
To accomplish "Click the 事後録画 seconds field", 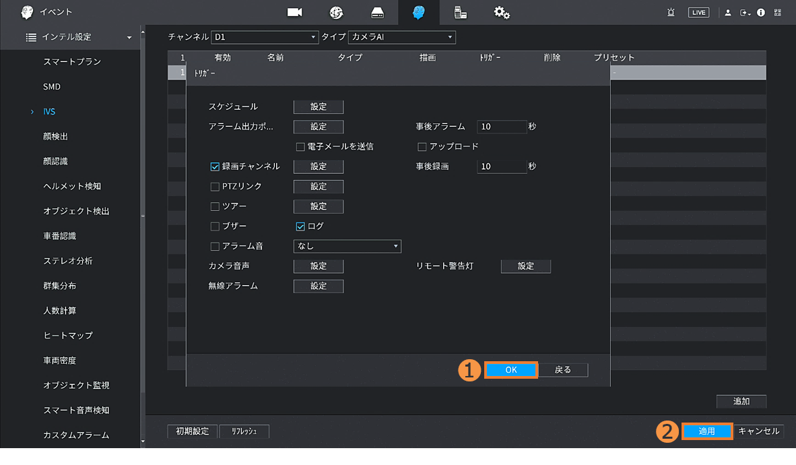I will [501, 166].
